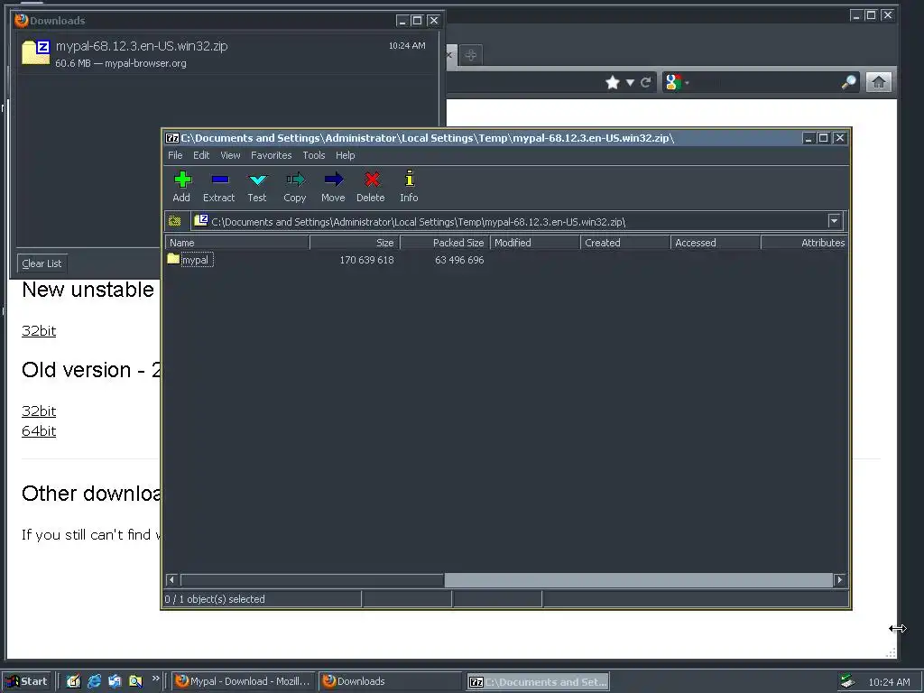Click the Clear List button in Downloads
The image size is (924, 693).
coord(42,263)
